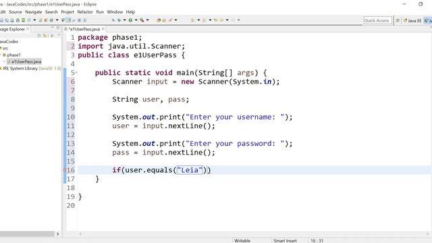Screen dimensions: 432x243
Task: Run the program with green Run icon
Action: click(x=130, y=20)
